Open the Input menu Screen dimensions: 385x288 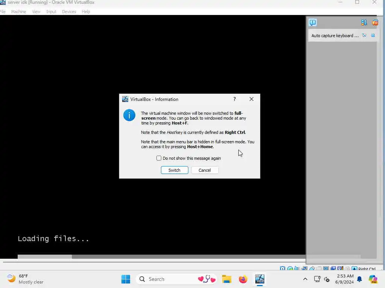click(51, 12)
